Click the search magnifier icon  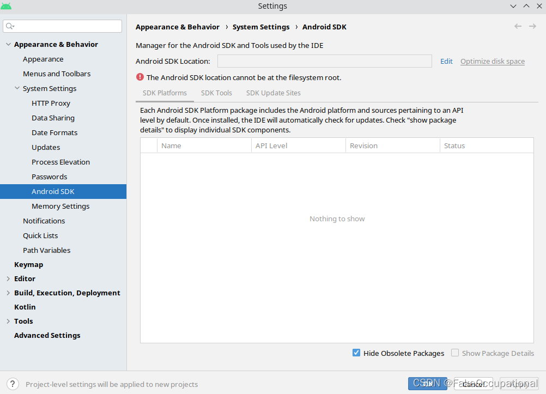click(10, 26)
